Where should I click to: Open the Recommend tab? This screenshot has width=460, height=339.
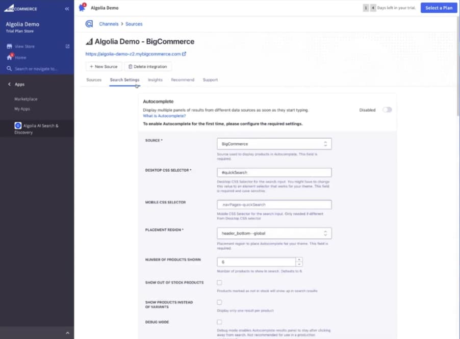coord(183,80)
